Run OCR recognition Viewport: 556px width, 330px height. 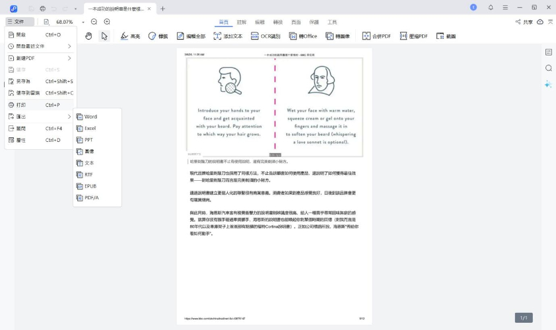pyautogui.click(x=265, y=36)
